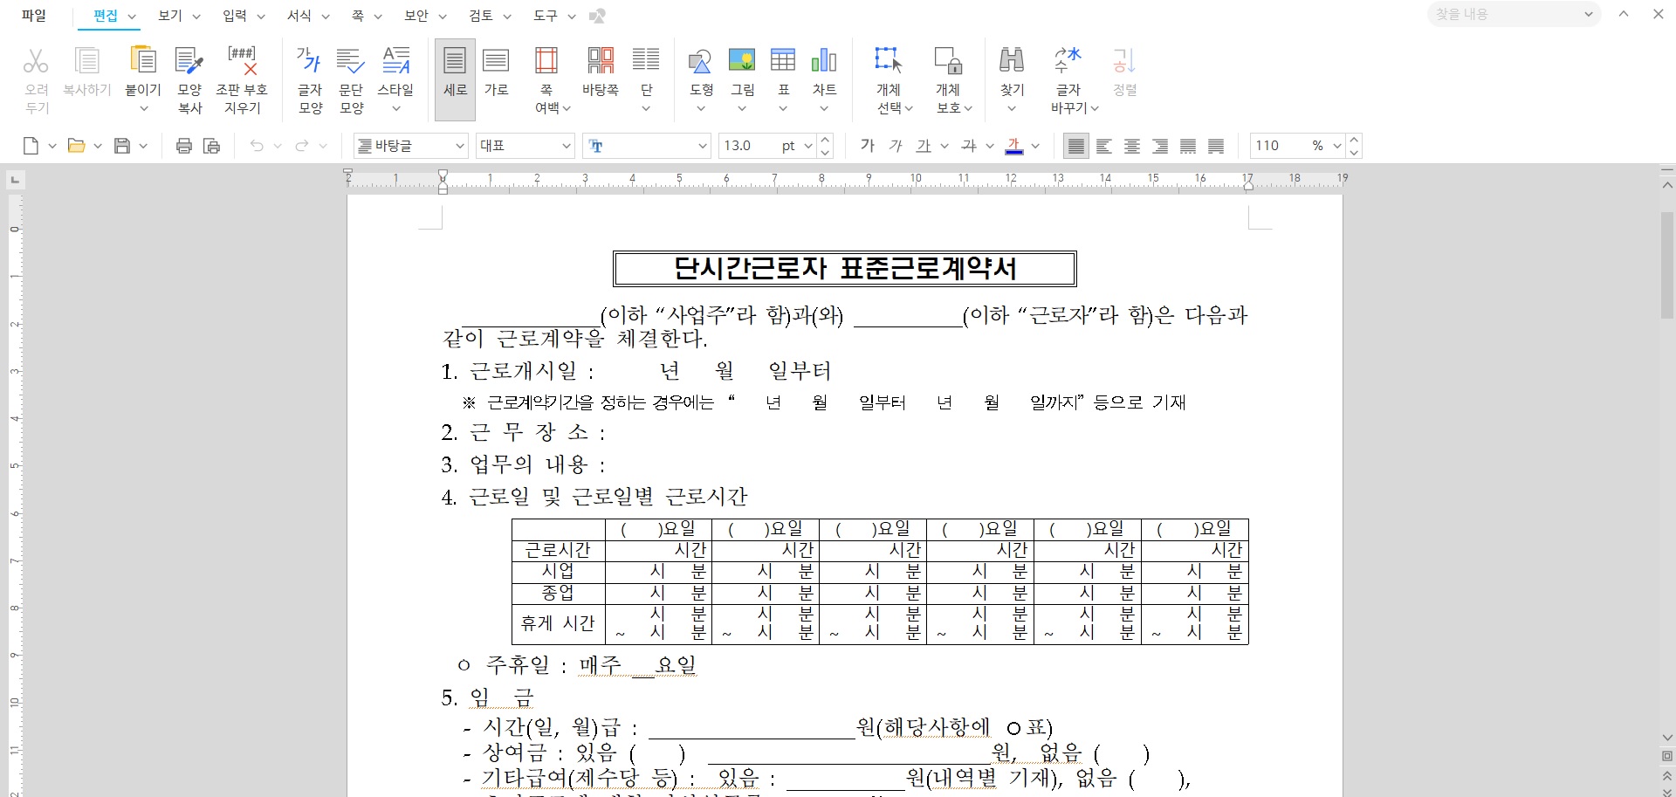Open 찾기 binoculars find tool
The height and width of the screenshot is (797, 1676).
[x=1012, y=61]
